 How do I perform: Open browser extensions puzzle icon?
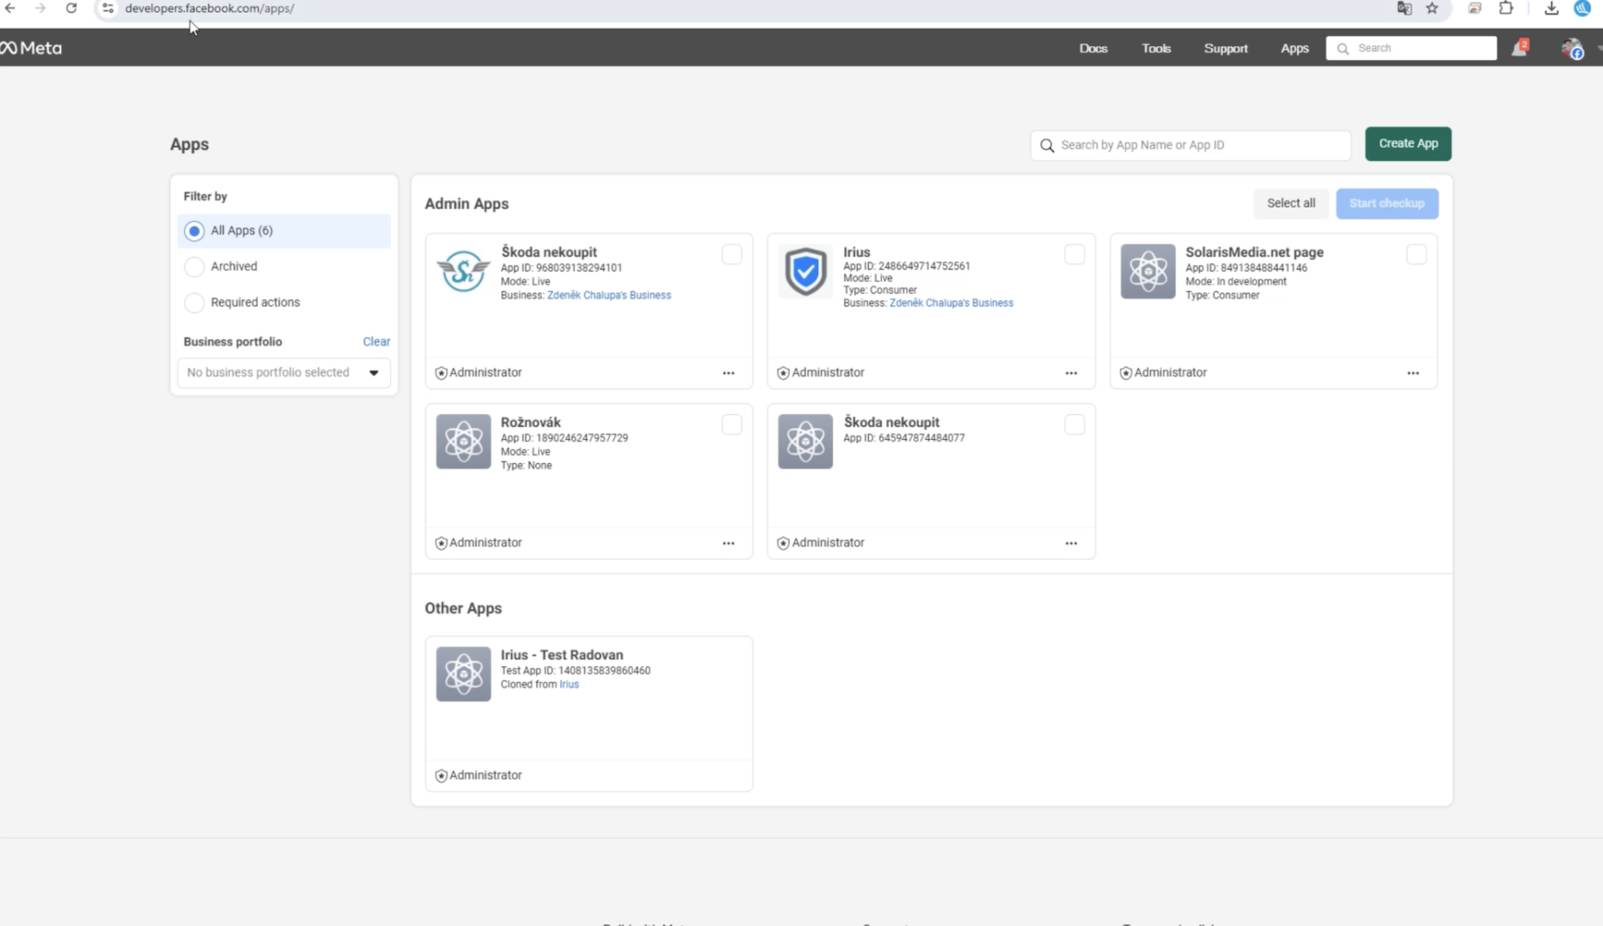click(1506, 9)
